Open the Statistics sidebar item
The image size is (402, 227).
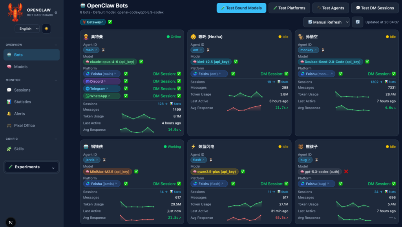(x=22, y=102)
